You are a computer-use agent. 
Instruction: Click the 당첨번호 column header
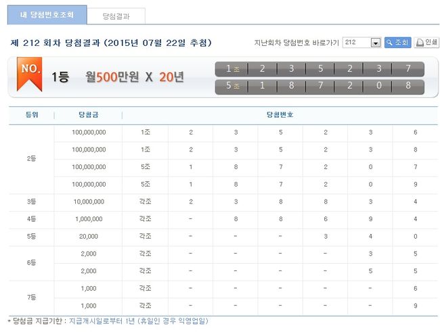point(279,115)
